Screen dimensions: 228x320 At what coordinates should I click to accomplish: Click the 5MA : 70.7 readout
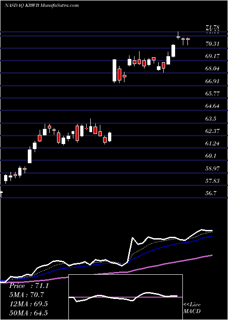click(x=26, y=295)
